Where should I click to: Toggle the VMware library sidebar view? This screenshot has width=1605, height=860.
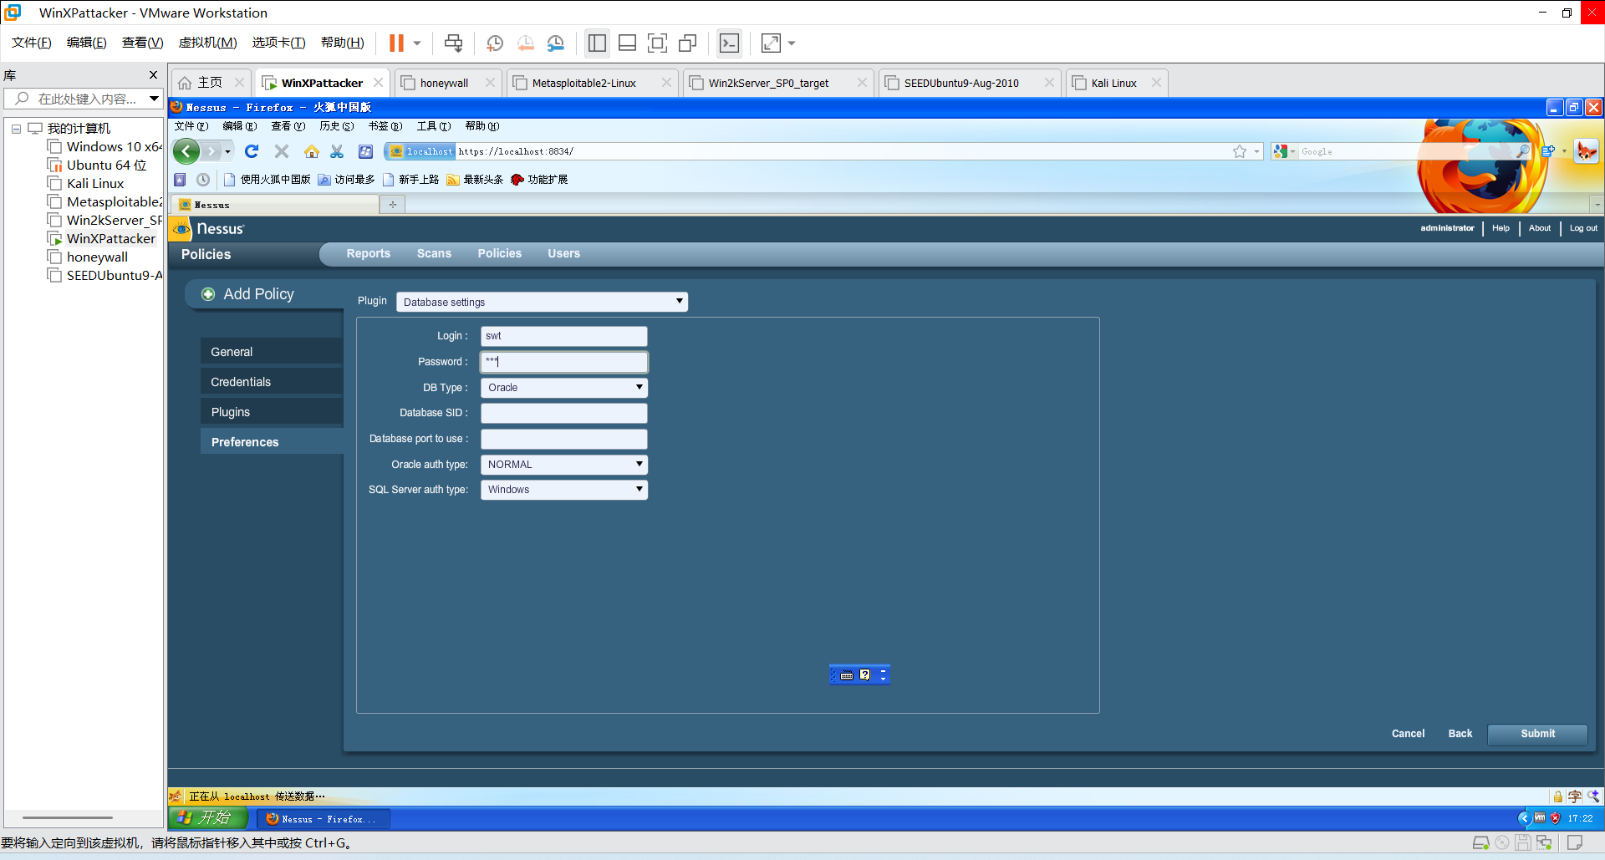(597, 43)
